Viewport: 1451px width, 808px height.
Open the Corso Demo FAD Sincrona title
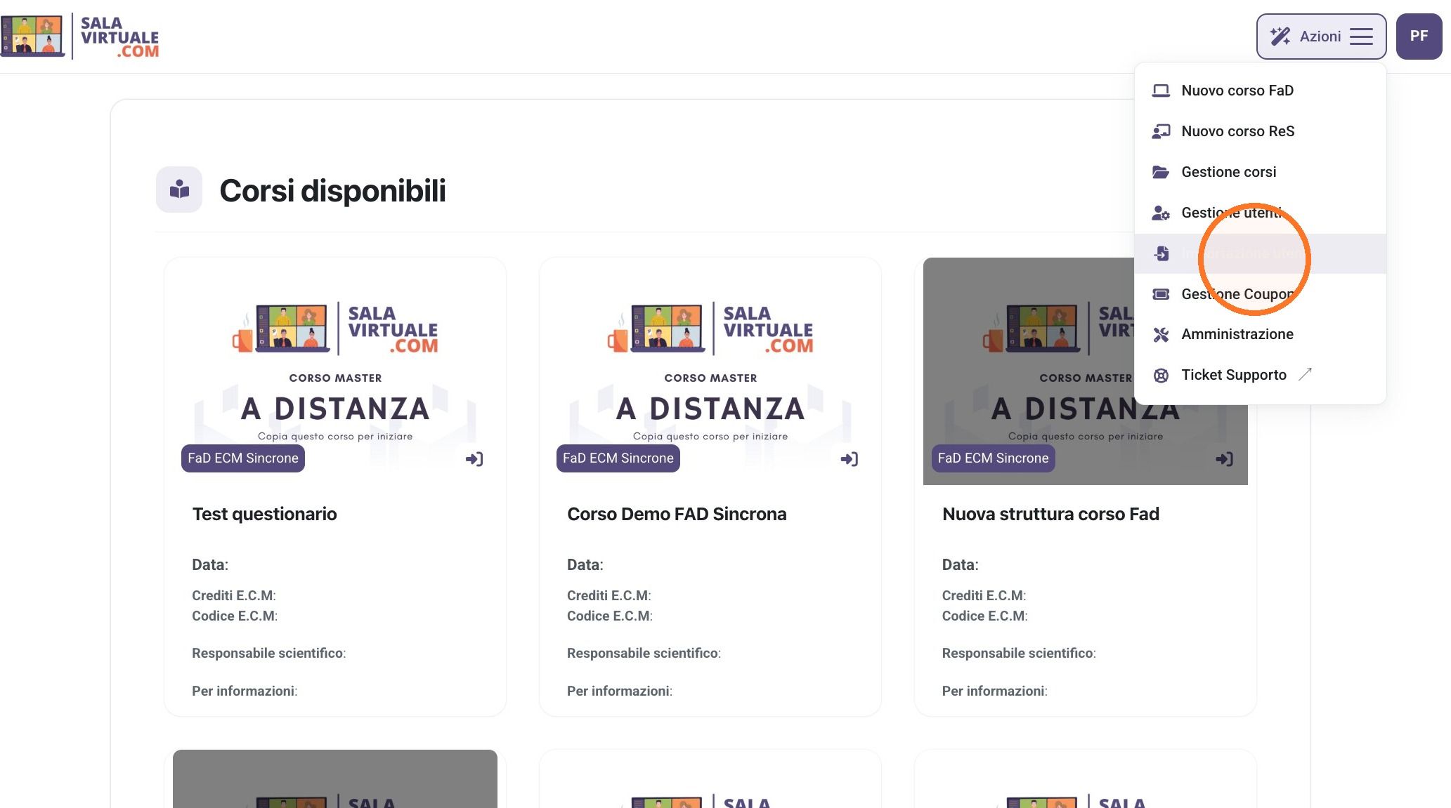[x=677, y=515]
